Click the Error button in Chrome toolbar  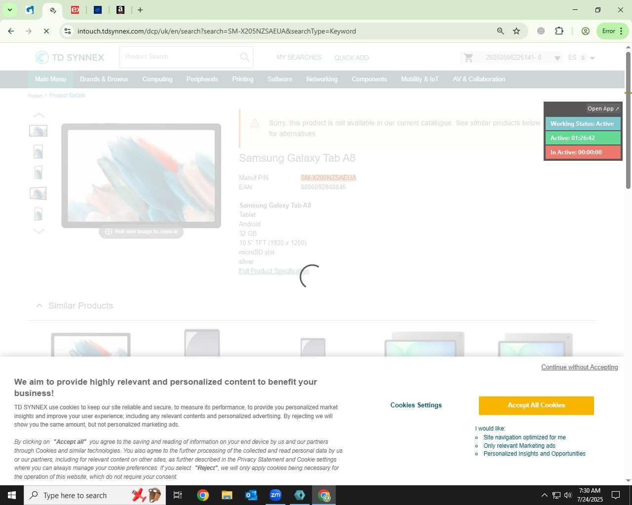[612, 31]
